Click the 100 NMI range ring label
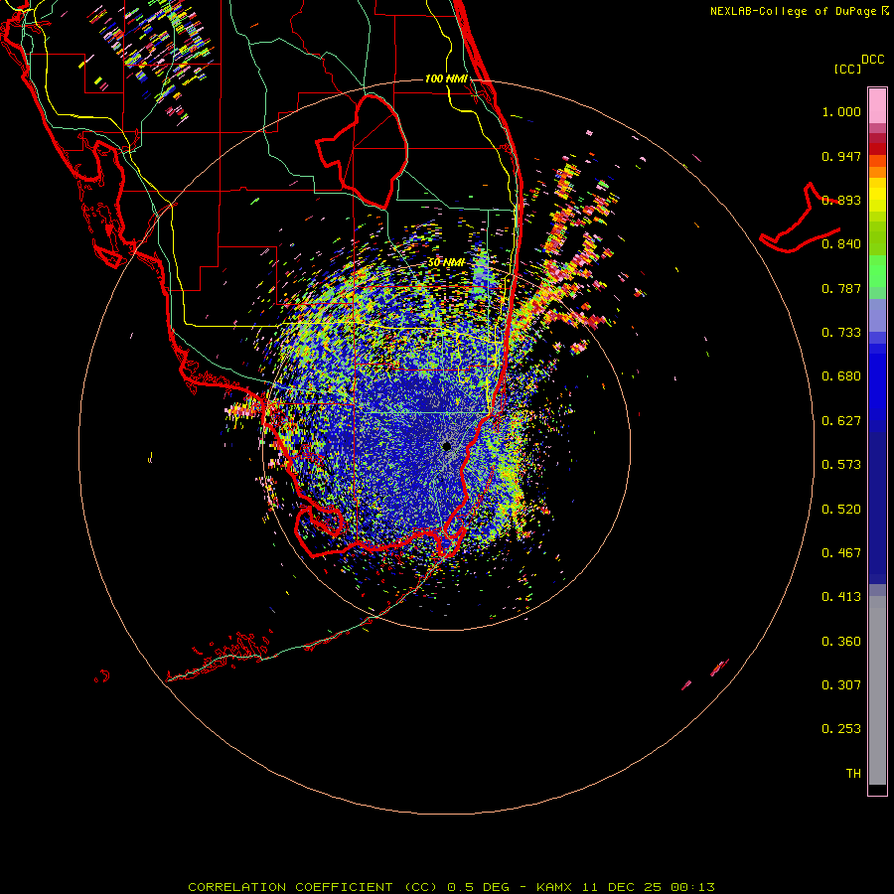Screen dimensions: 894x894 [x=446, y=78]
